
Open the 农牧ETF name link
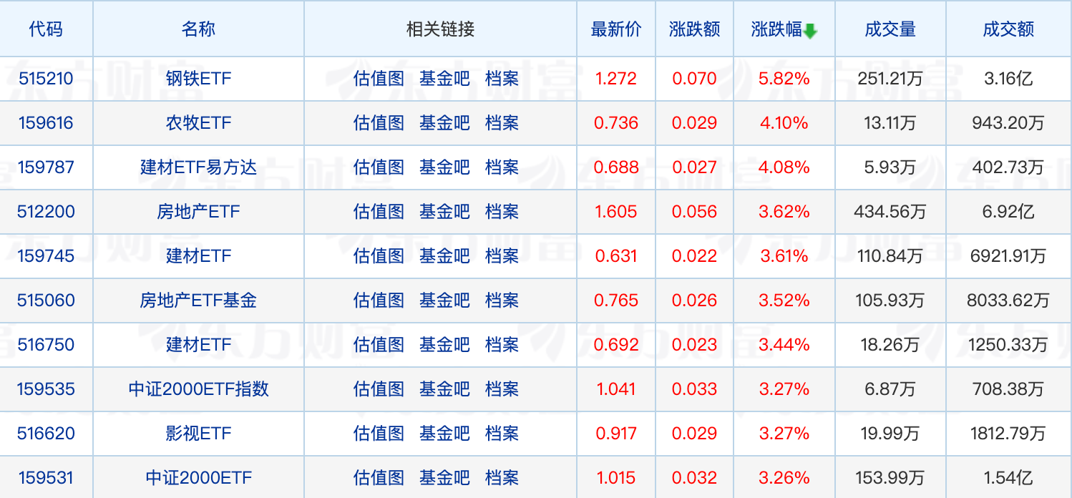(198, 123)
